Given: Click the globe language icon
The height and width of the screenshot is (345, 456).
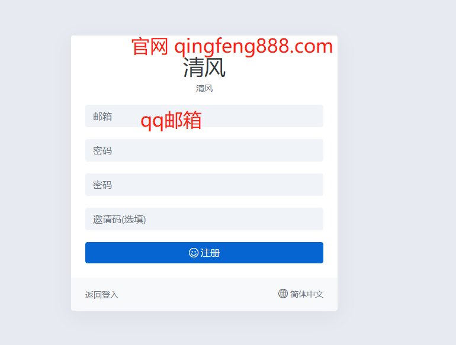Looking at the screenshot, I should [x=282, y=294].
